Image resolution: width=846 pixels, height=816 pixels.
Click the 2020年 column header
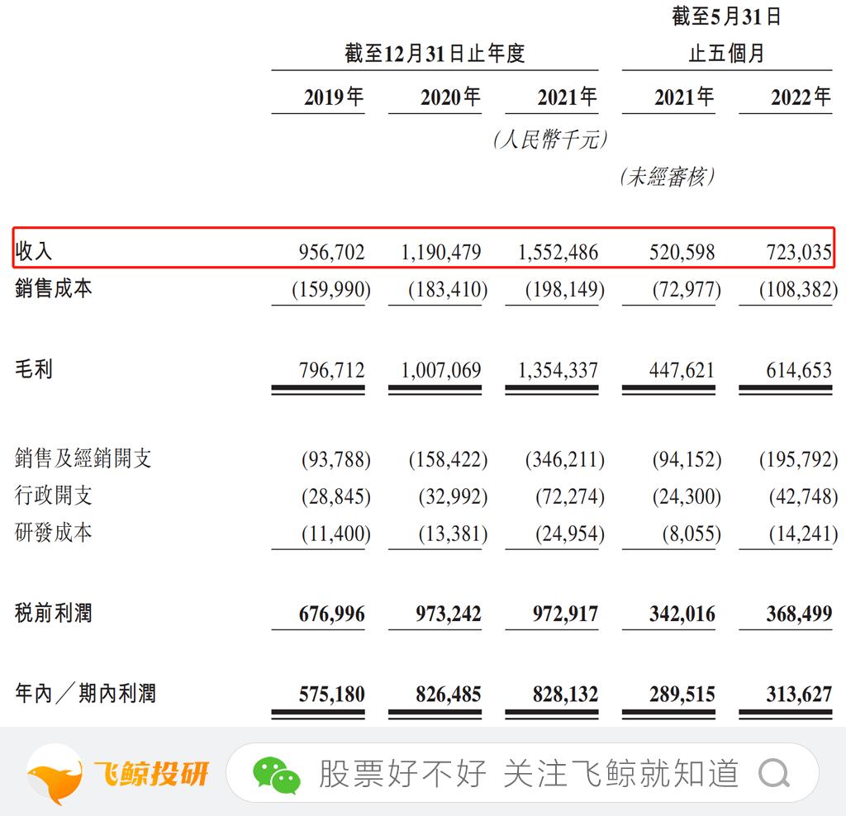(x=450, y=97)
